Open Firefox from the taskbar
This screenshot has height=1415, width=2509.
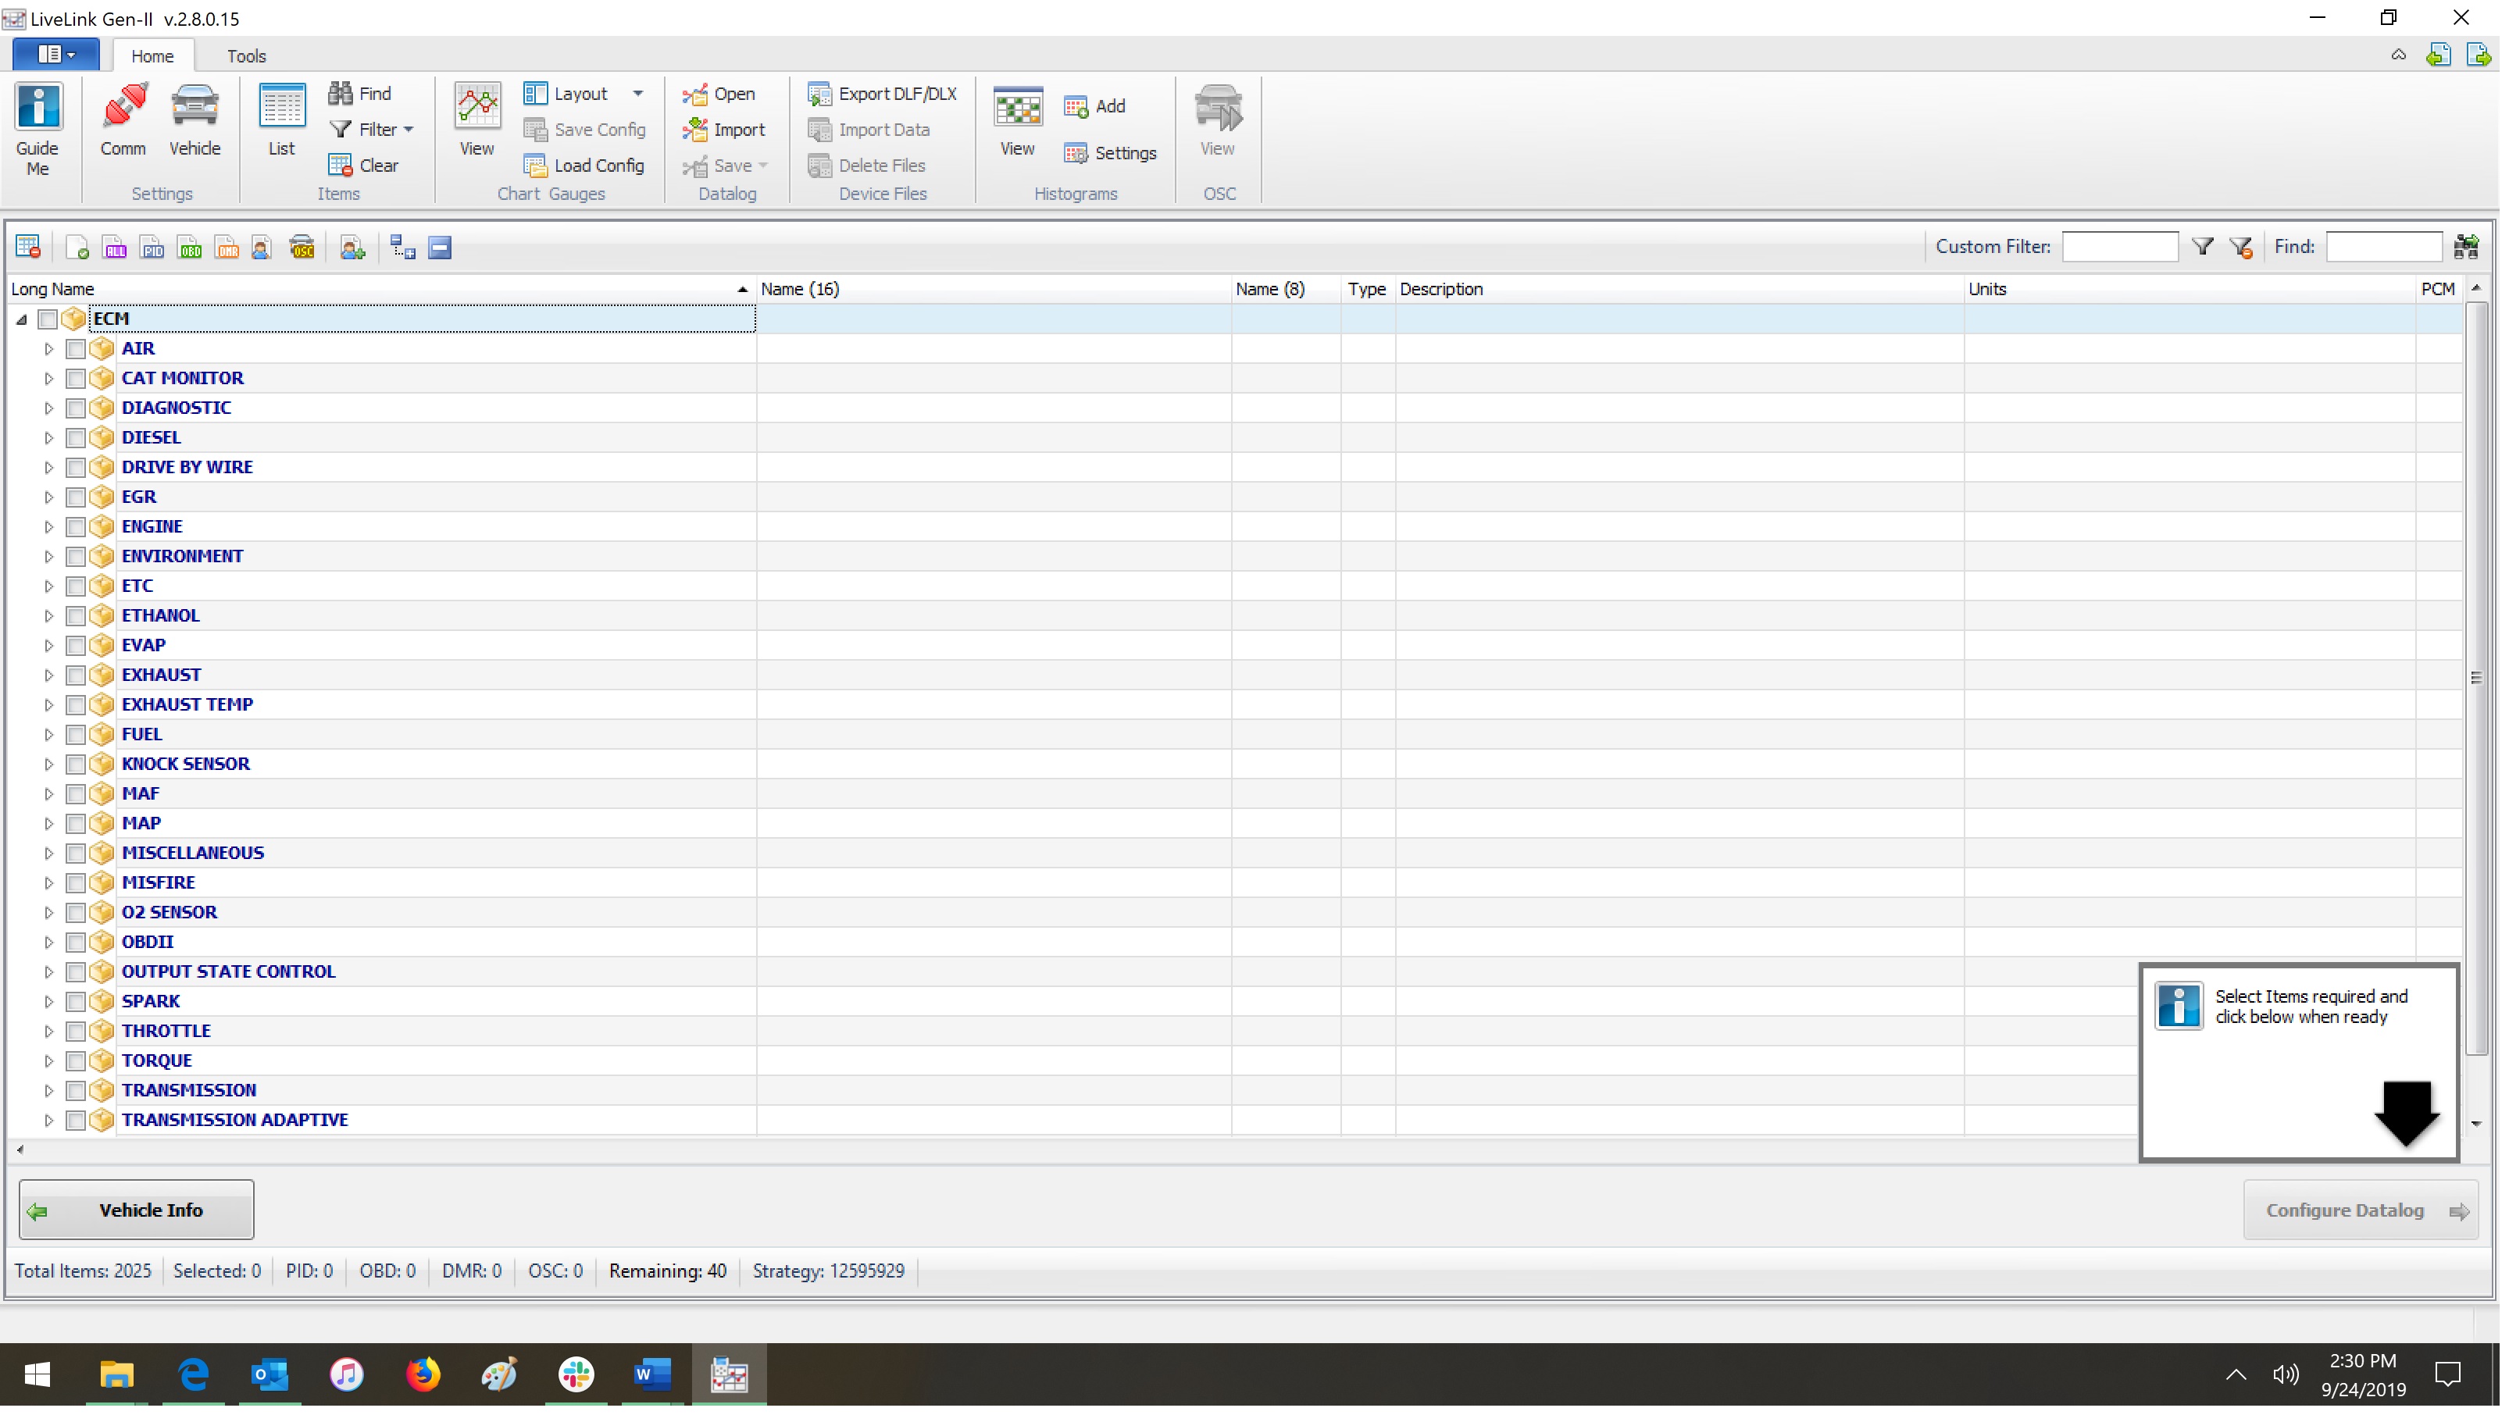click(x=423, y=1375)
